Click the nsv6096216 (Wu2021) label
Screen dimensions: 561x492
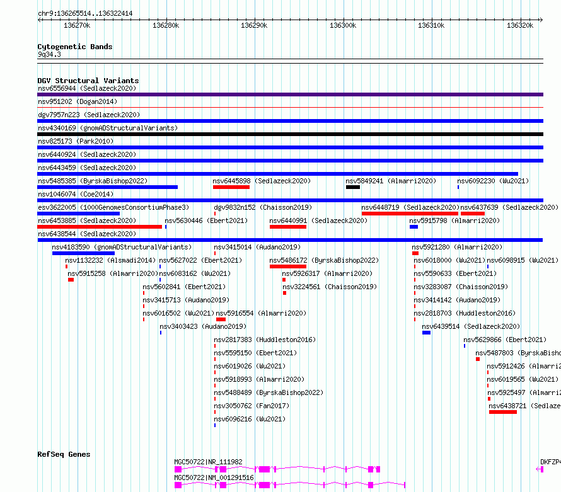coord(250,419)
